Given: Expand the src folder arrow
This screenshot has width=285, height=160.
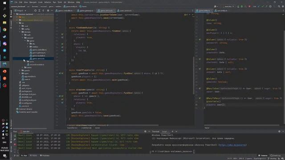Looking at the screenshot, I should pyautogui.click(x=17, y=23).
